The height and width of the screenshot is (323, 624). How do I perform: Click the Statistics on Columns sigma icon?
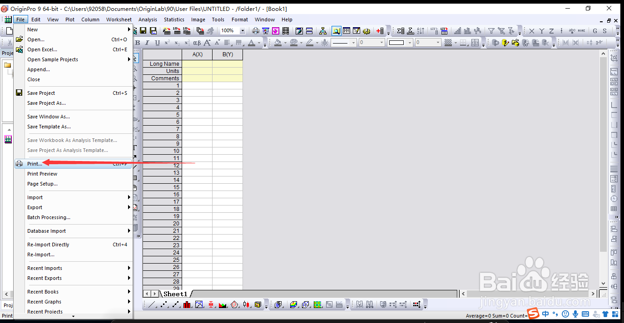tap(401, 31)
